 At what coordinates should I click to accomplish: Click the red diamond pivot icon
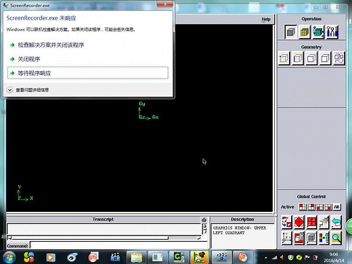pos(299,222)
